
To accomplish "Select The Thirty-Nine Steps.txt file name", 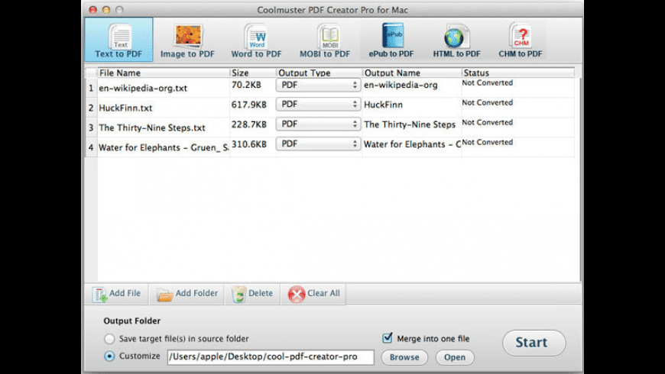I will pyautogui.click(x=152, y=127).
